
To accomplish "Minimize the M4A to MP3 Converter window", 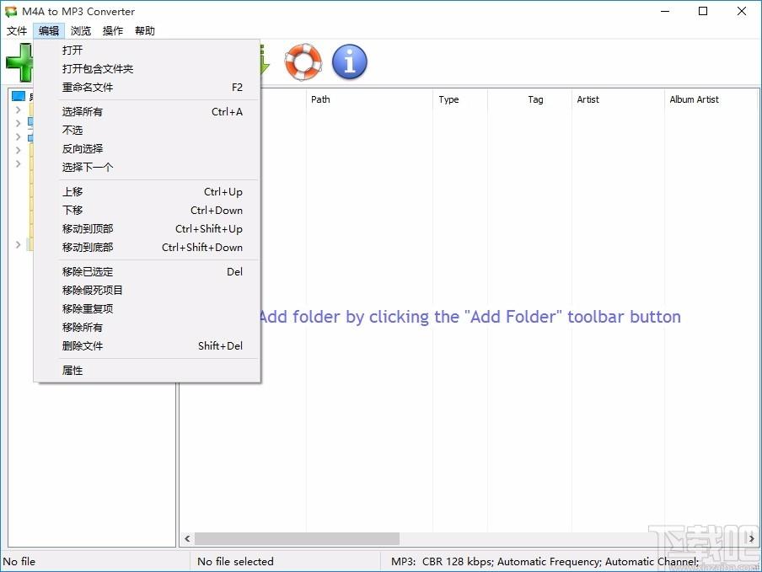I will tap(665, 11).
